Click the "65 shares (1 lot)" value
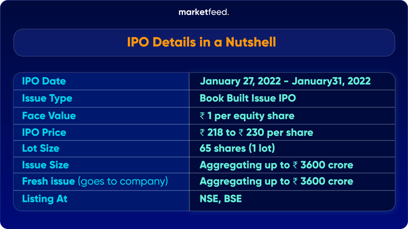 (x=237, y=149)
